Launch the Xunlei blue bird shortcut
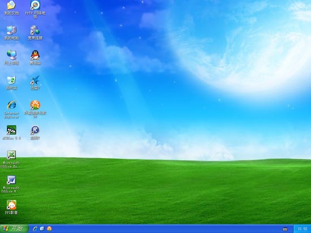 tap(35, 80)
